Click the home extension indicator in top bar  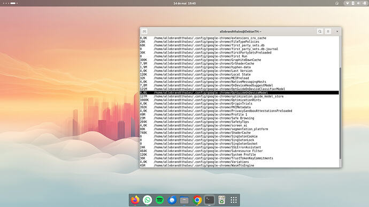337,3
